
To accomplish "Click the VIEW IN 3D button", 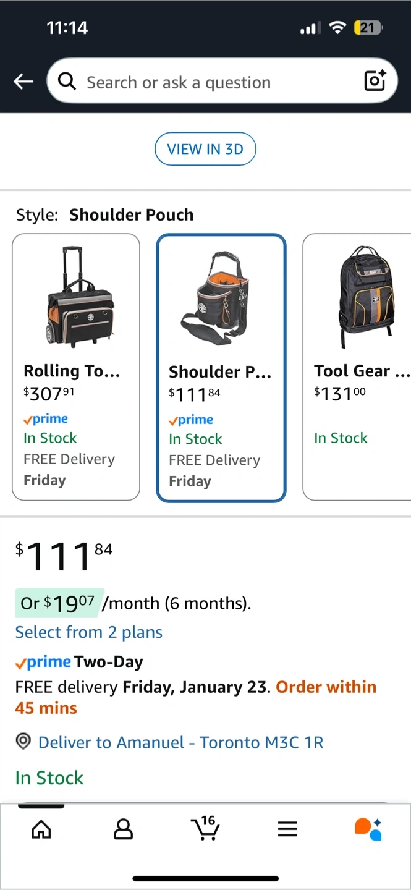I will point(205,149).
